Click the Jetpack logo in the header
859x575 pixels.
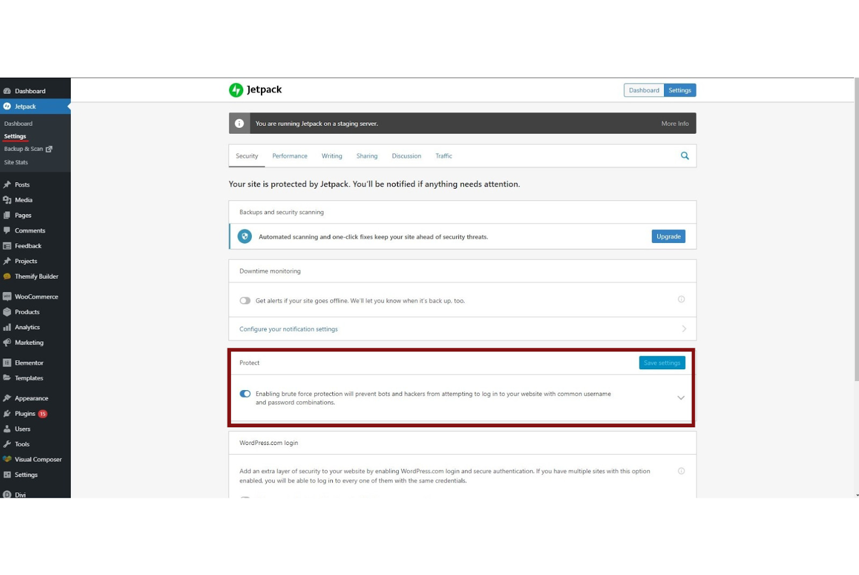click(236, 90)
